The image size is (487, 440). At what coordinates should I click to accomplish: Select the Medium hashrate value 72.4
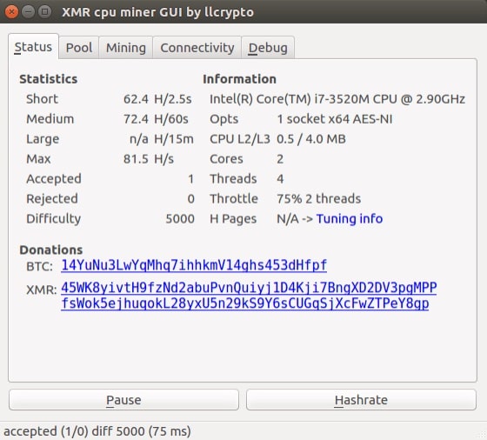tap(136, 119)
